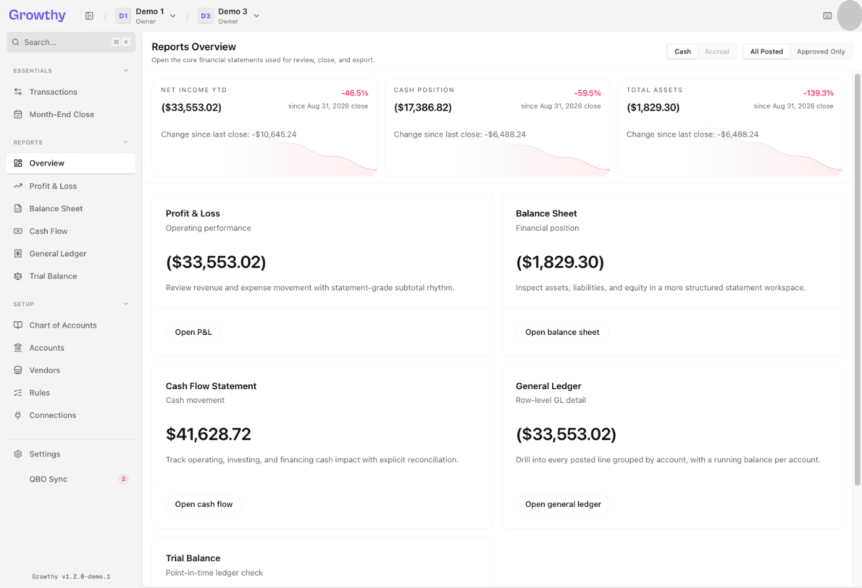The height and width of the screenshot is (588, 862).
Task: Click the Transactions arrows icon in sidebar
Action: [x=18, y=92]
